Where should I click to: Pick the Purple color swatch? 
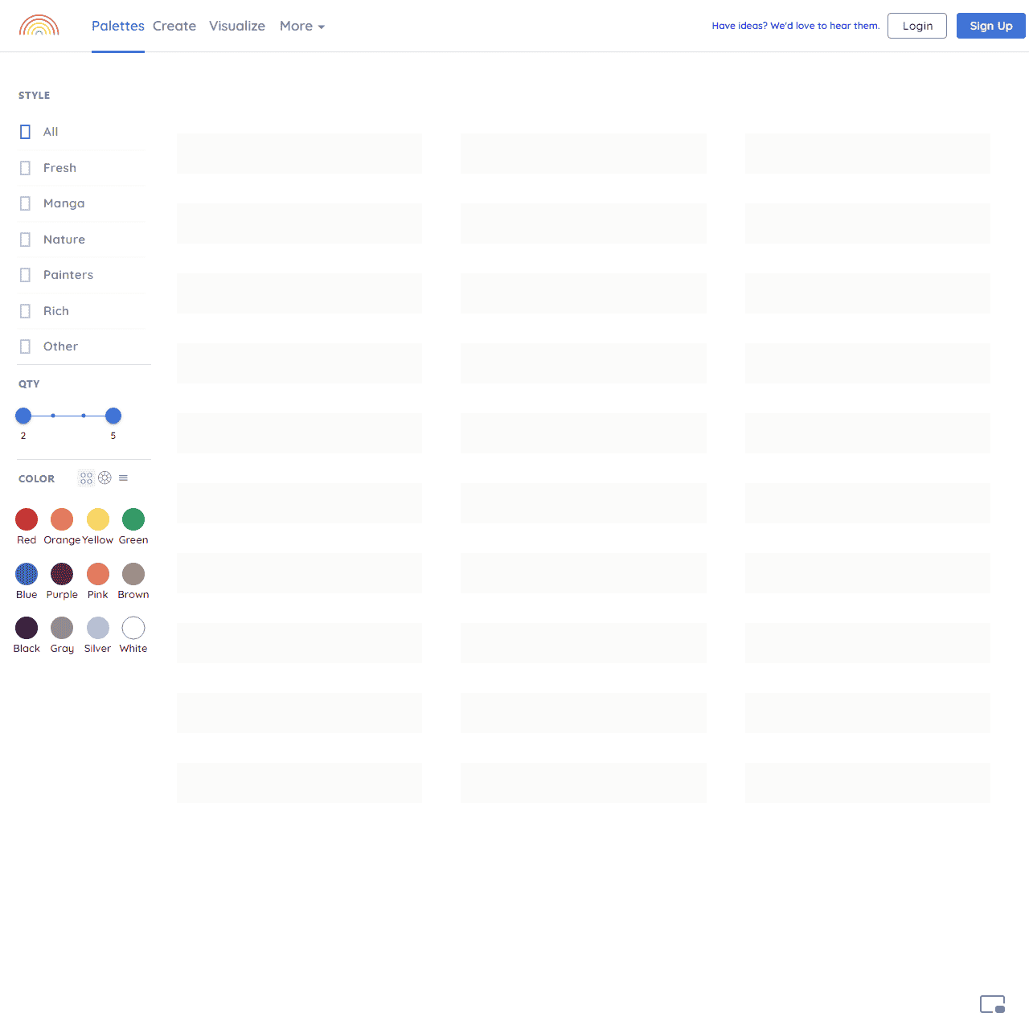tap(62, 574)
